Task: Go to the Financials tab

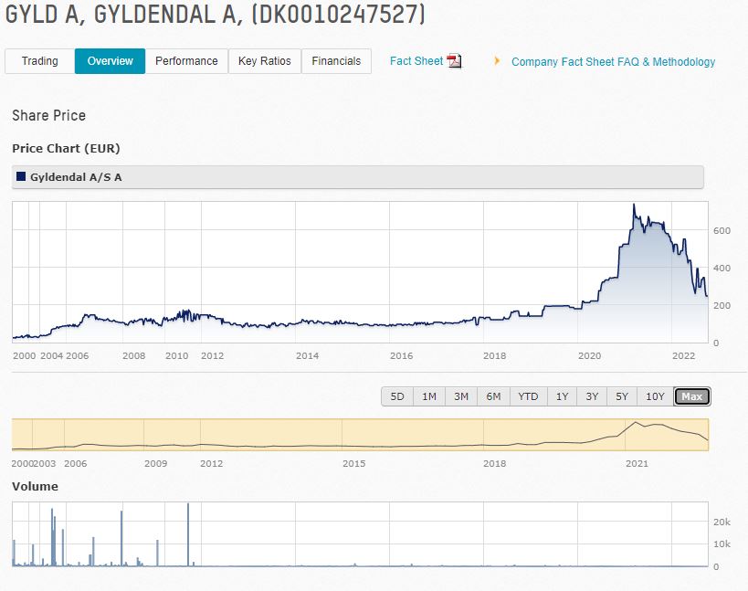Action: point(336,61)
